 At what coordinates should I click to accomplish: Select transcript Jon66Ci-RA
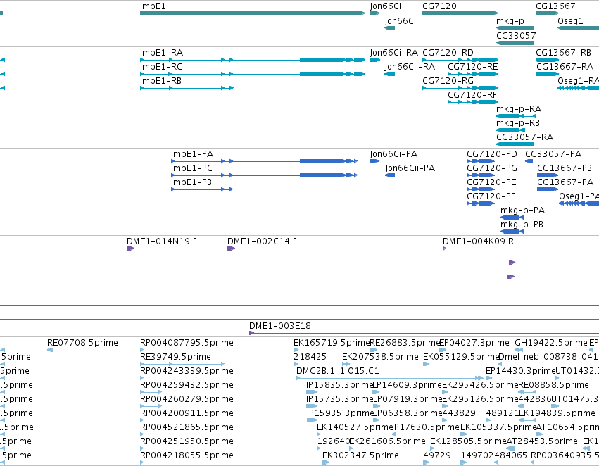[374, 60]
